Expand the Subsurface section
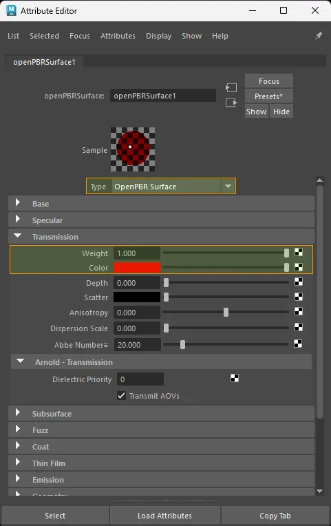Screen dimensions: 331x526 coord(161,414)
